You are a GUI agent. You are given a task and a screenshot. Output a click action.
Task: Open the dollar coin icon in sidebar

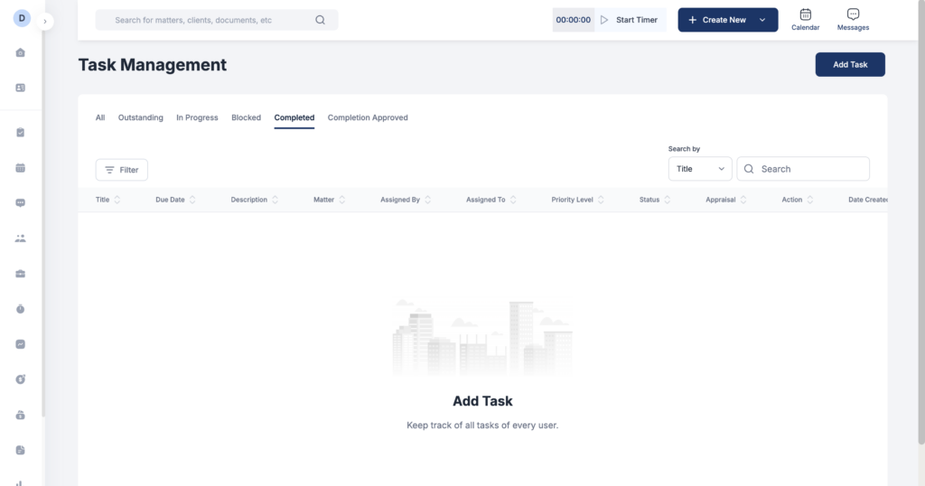click(21, 379)
